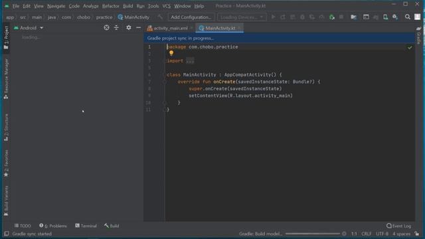
Task: Fold the onCreate function at gutter
Action: point(164,82)
